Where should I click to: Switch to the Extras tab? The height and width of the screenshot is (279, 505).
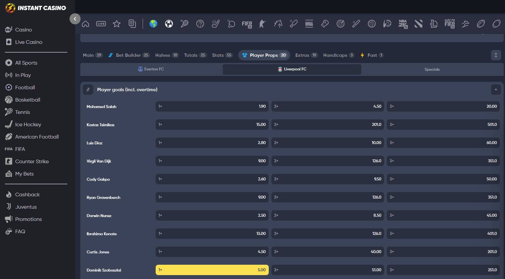[x=306, y=55]
